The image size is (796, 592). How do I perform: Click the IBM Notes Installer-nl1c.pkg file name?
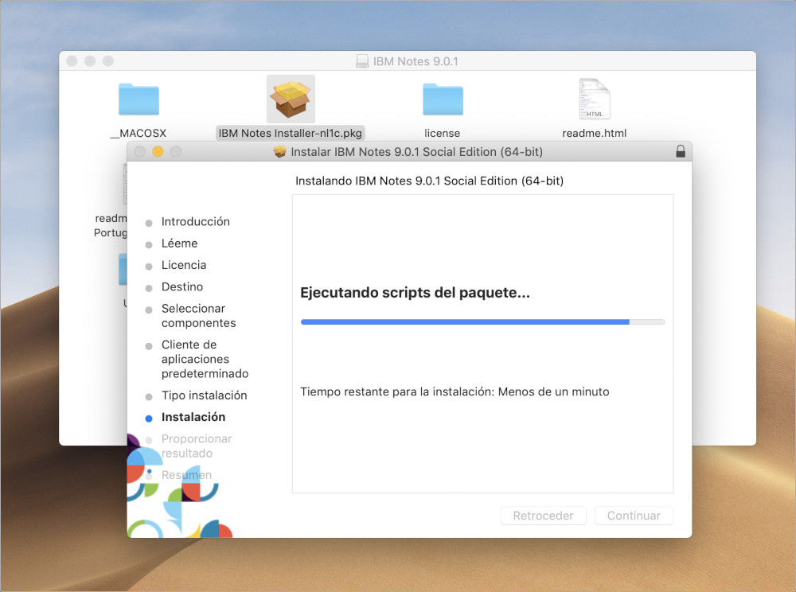pyautogui.click(x=291, y=133)
